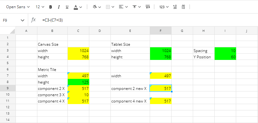Apply the font color A icon
This screenshot has width=258, height=123.
click(x=76, y=7)
